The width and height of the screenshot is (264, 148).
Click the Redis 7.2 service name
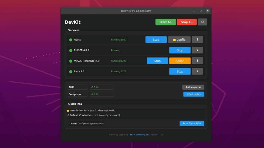[79, 71]
